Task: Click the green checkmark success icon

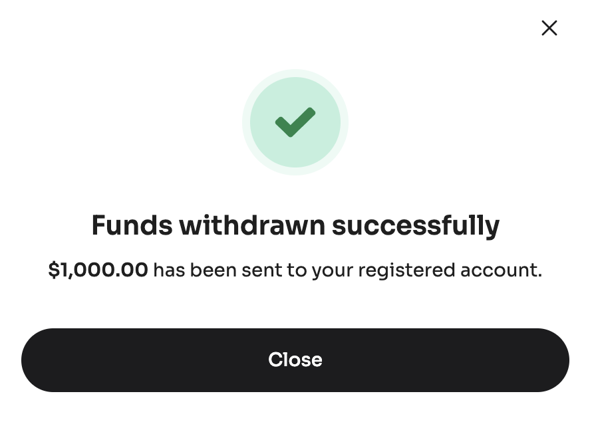Action: (295, 122)
